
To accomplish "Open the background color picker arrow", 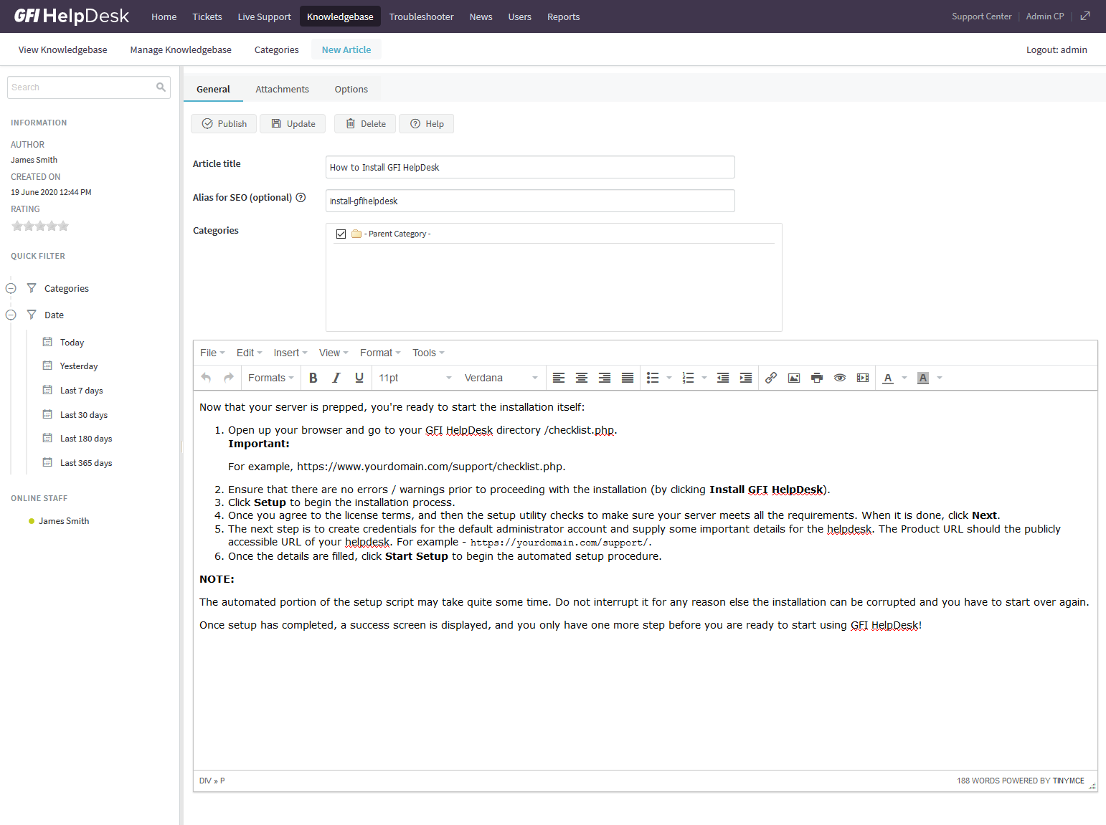I will pos(940,378).
